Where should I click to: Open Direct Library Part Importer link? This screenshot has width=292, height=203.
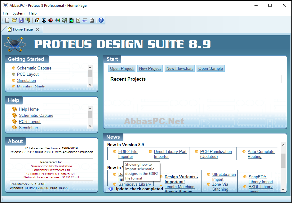[x=170, y=154]
